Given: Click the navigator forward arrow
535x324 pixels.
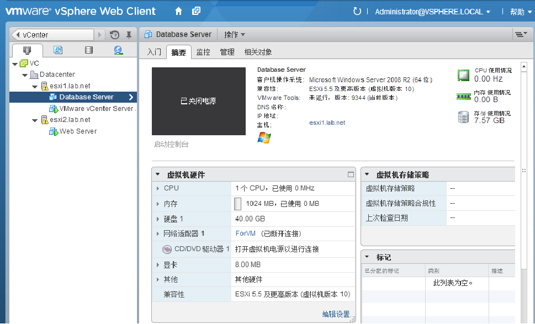Looking at the screenshot, I should 99,35.
